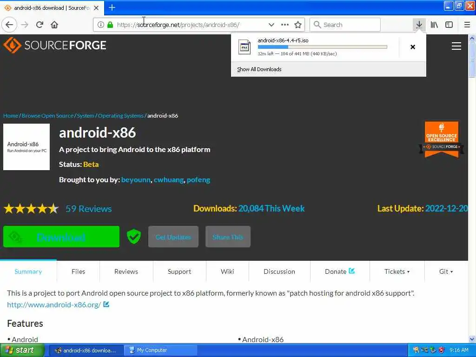Go to the Firefox home page icon
Screen dimensions: 476x357
coord(54,25)
